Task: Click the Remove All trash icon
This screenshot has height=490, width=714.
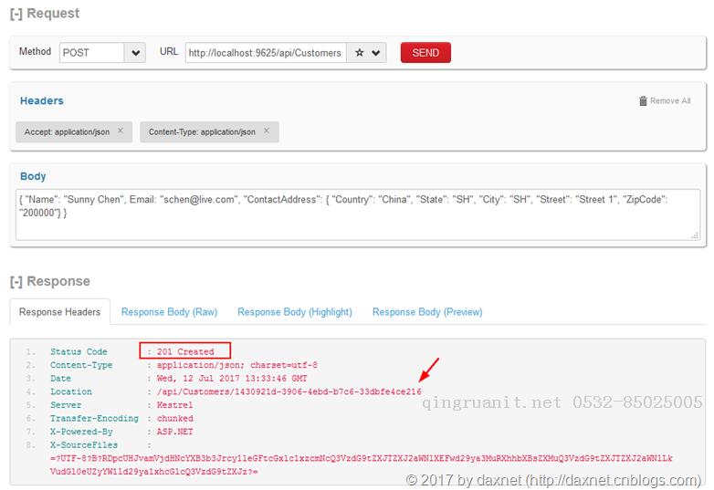Action: [x=643, y=101]
